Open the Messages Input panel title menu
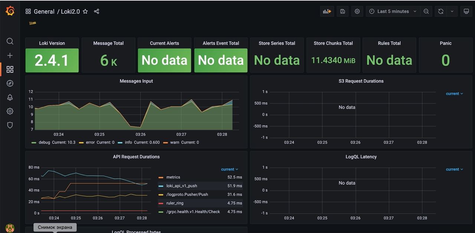Screen dimensions: 475x233 click(x=136, y=81)
